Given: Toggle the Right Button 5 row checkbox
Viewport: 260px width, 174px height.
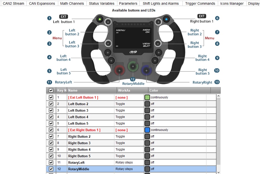Looking at the screenshot, I should (x=51, y=156).
